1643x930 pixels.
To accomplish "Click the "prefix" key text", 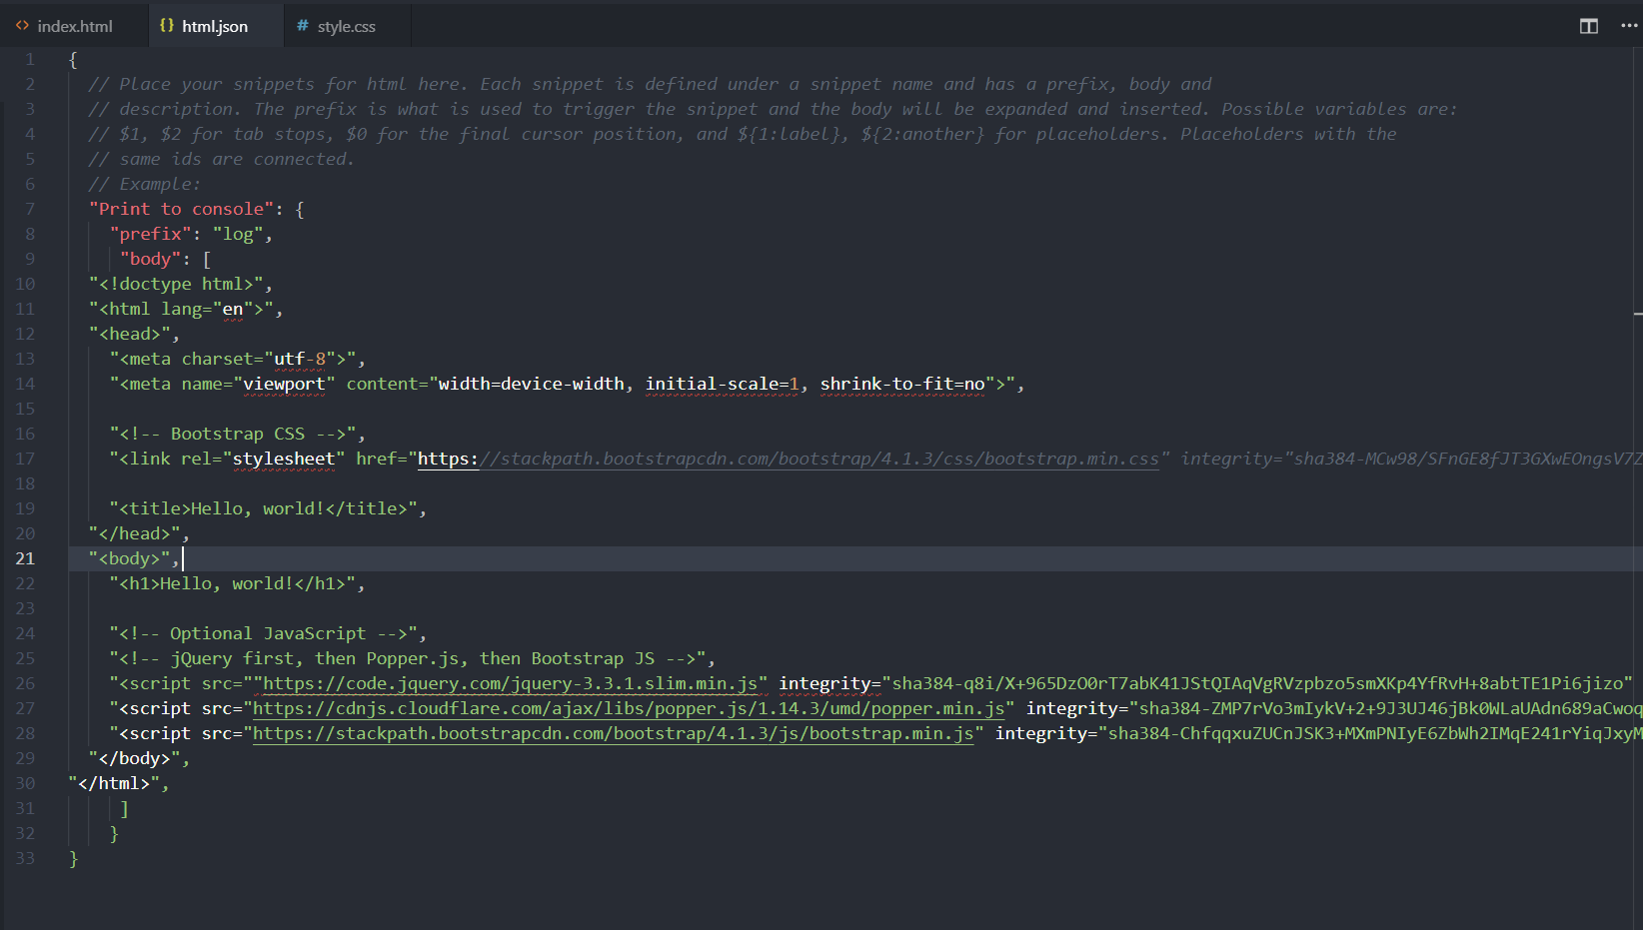I will [150, 234].
